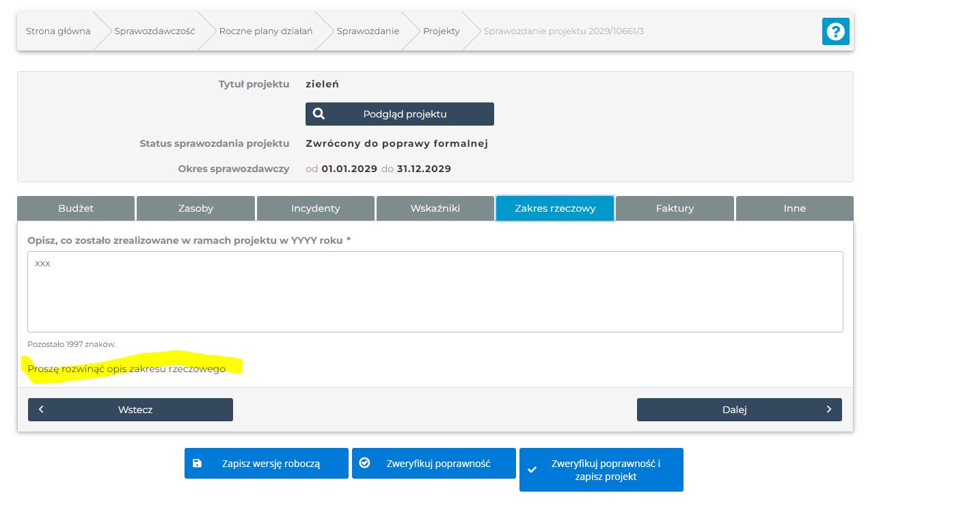This screenshot has height=521, width=961.
Task: Select the Incydenty tab
Action: point(315,208)
